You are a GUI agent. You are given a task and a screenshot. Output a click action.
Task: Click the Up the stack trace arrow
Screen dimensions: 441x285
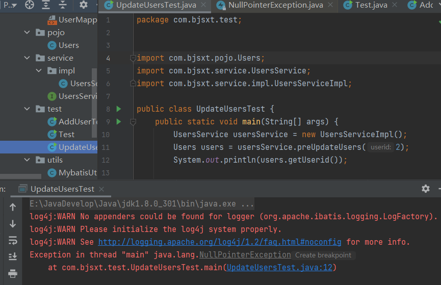pos(13,208)
